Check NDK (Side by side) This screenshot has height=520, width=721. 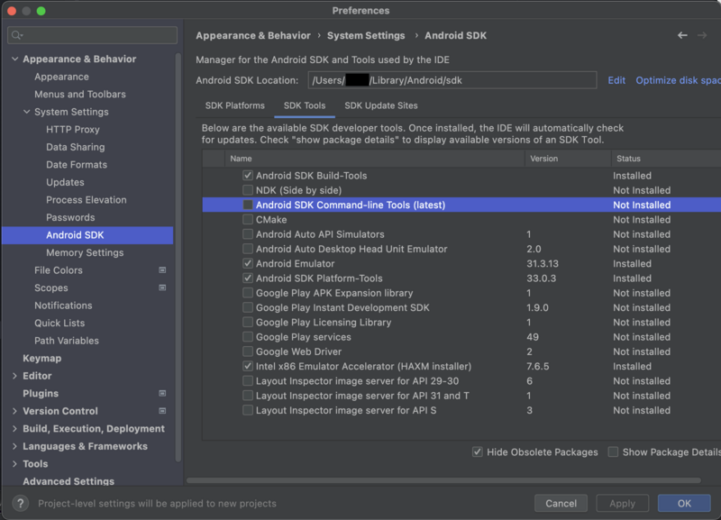(x=248, y=190)
